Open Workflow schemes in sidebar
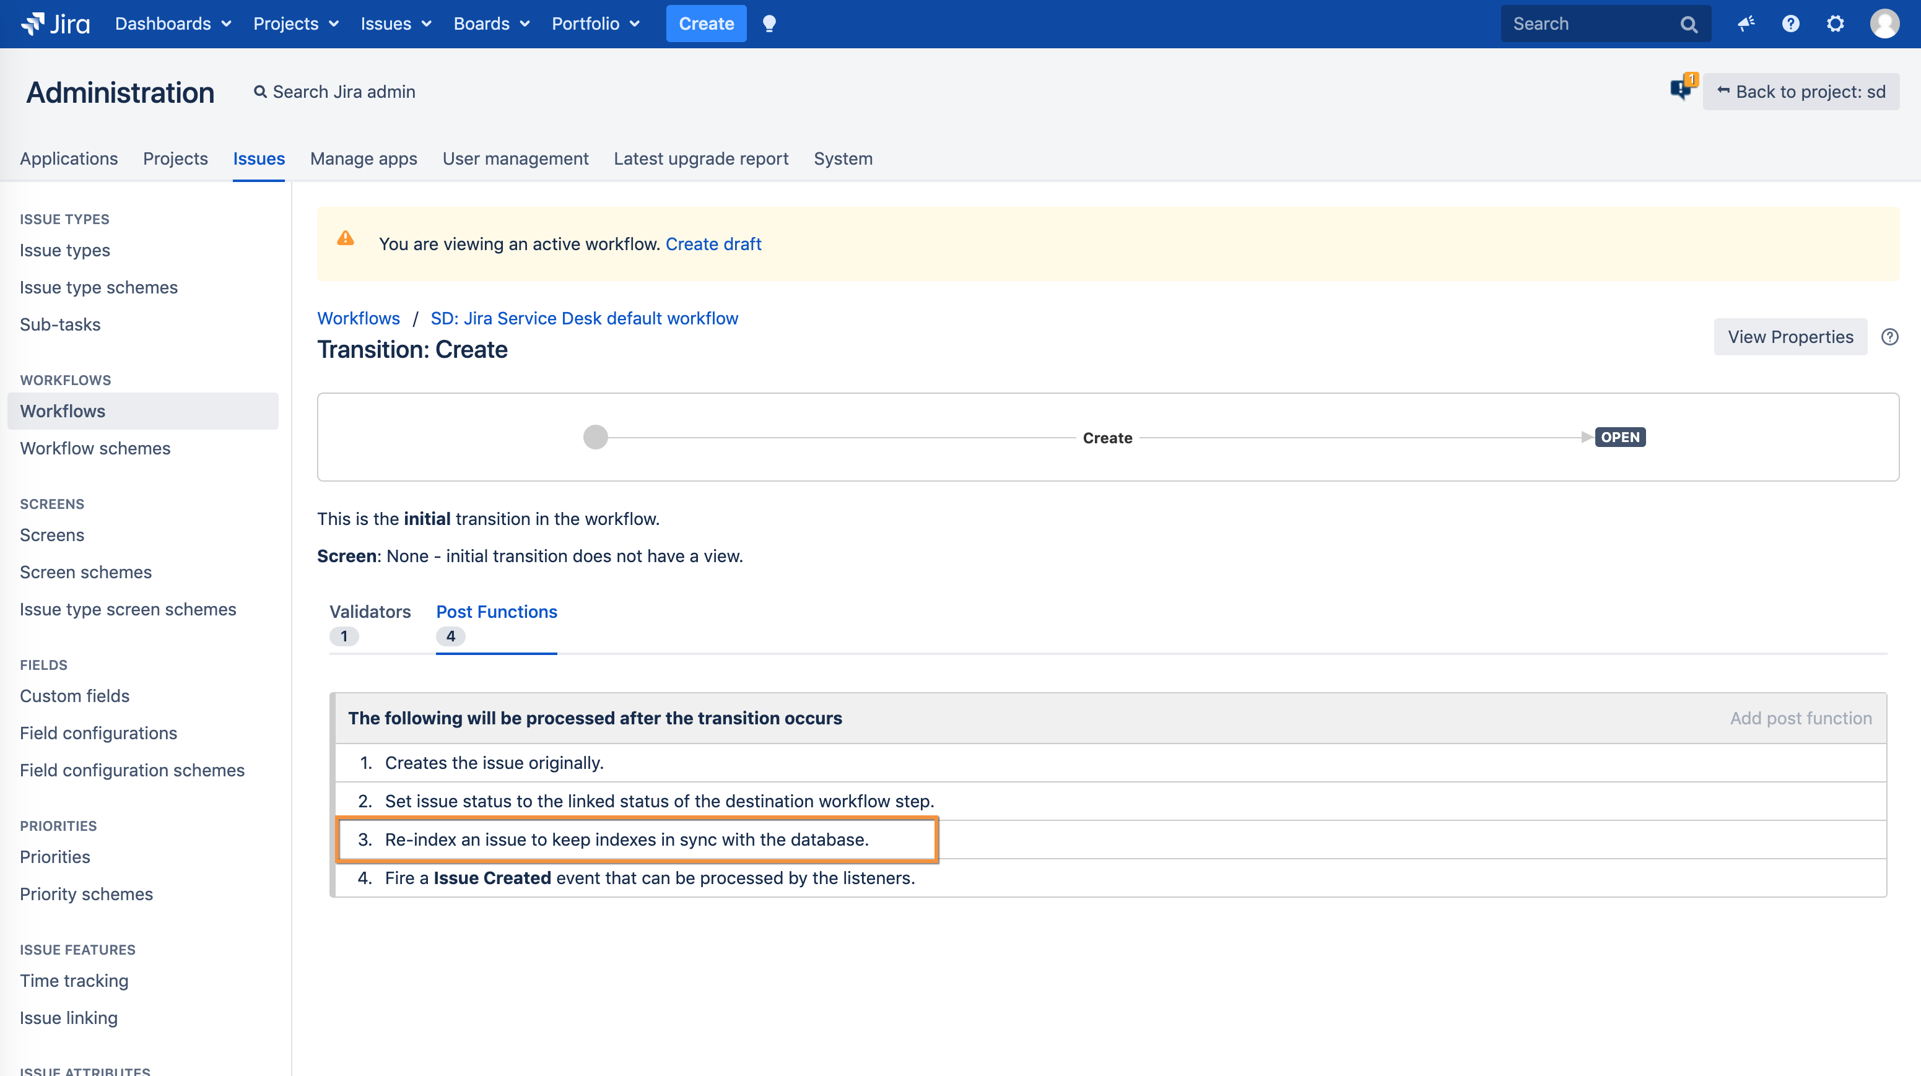 point(95,448)
